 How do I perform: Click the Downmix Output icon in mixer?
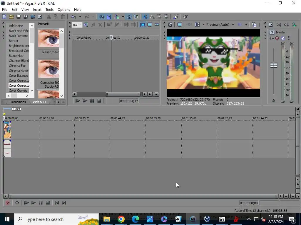coord(279,25)
